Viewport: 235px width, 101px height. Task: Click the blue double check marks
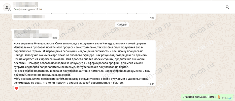(x=230, y=98)
